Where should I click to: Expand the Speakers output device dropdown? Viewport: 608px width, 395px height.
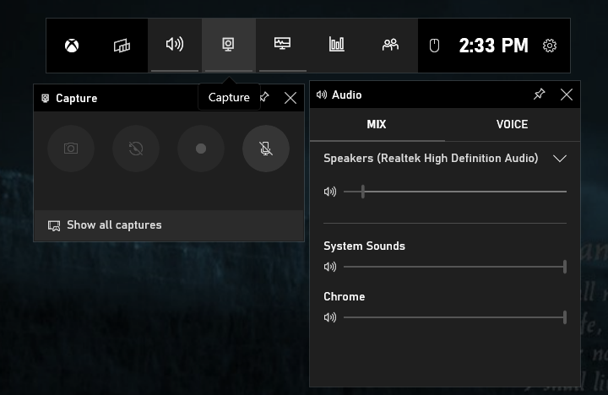(560, 159)
